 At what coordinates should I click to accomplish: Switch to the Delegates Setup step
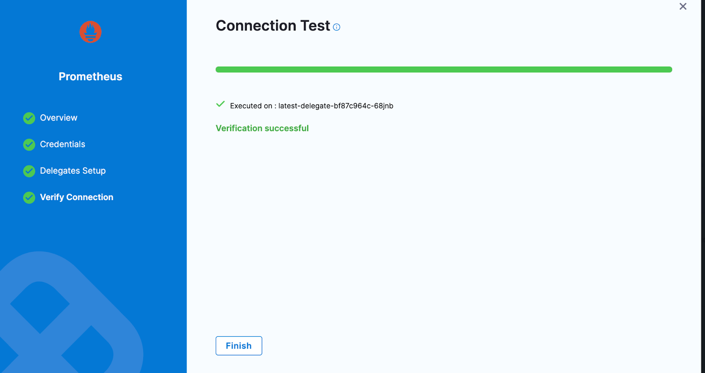73,171
